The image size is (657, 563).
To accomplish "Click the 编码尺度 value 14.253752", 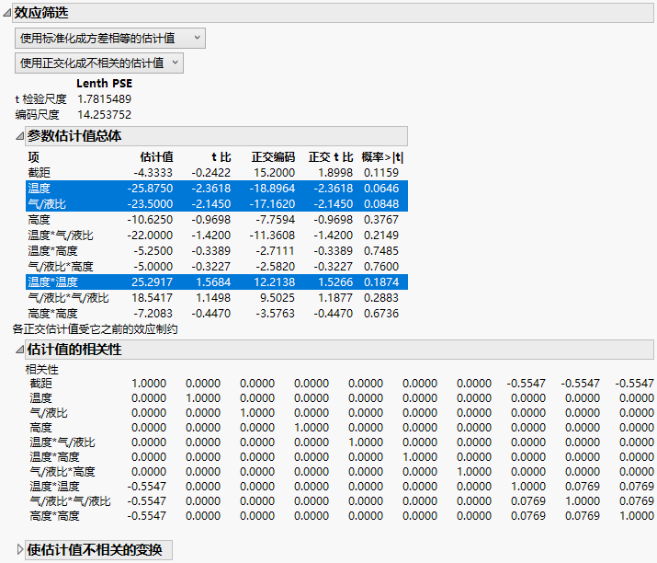I will coord(105,114).
